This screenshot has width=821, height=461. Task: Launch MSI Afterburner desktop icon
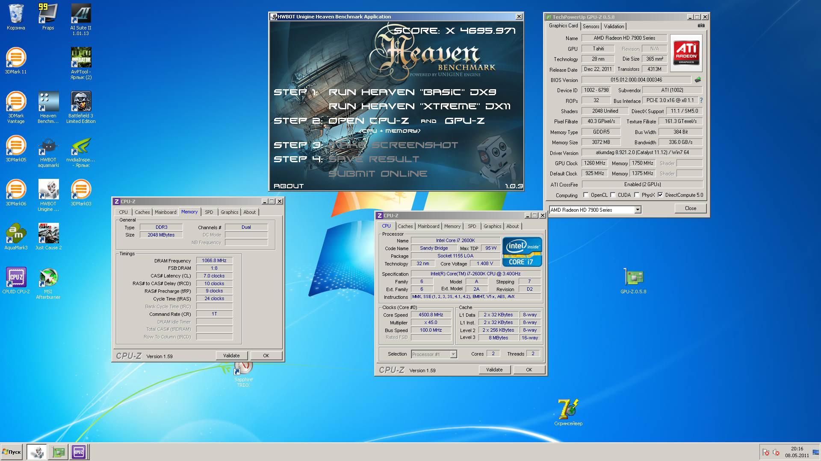pos(48,283)
